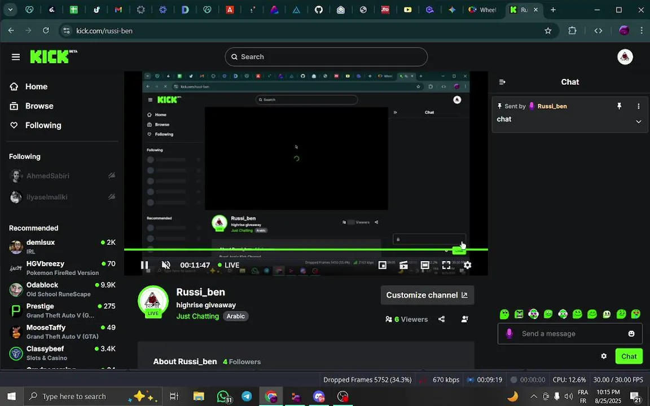Click the Russi_ben channel avatar
Viewport: 650px width, 406px height.
pyautogui.click(x=153, y=301)
